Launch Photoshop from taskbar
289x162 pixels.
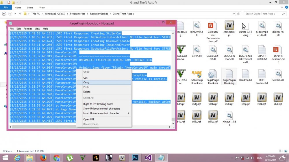135,158
